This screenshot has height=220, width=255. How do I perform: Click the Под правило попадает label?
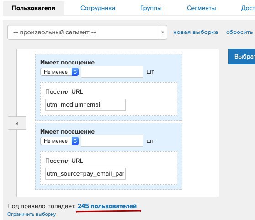click(42, 206)
